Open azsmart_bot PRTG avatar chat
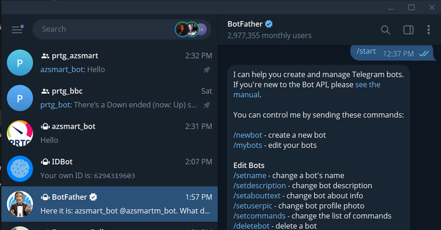 coord(20,133)
